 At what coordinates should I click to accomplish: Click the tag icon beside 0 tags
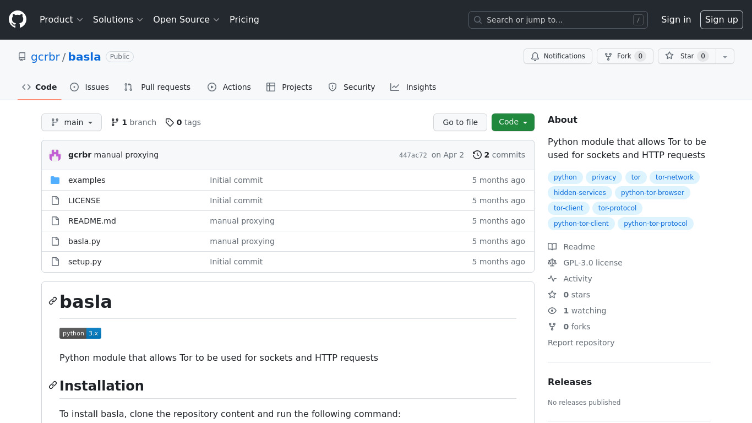point(170,122)
